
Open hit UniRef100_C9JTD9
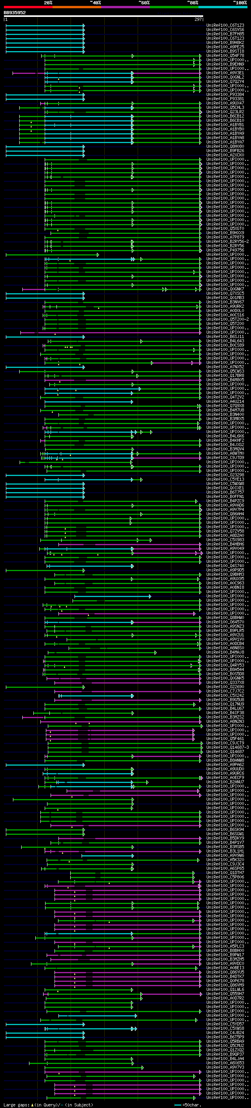pos(225,458)
